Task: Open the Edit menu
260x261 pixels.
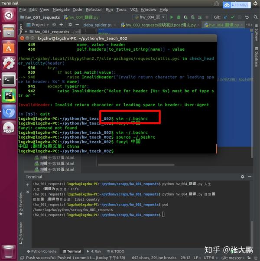Action: pyautogui.click(x=33, y=10)
